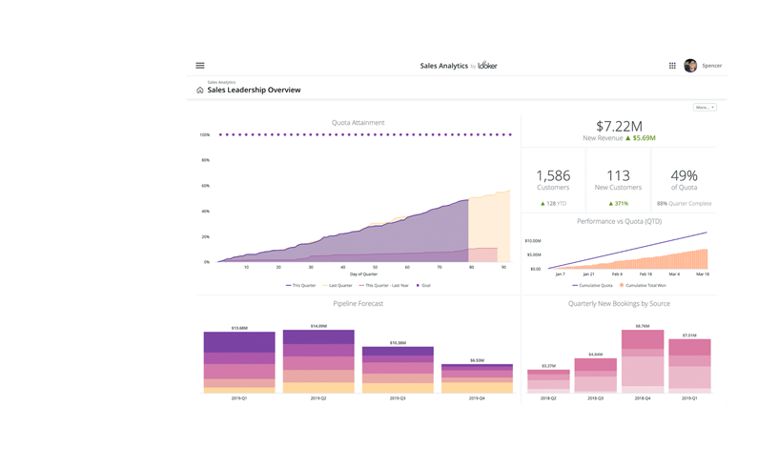Viewport: 758px width, 467px height.
Task: Select the 2019-Q4 $6.53M pipeline bar
Action: pyautogui.click(x=477, y=378)
